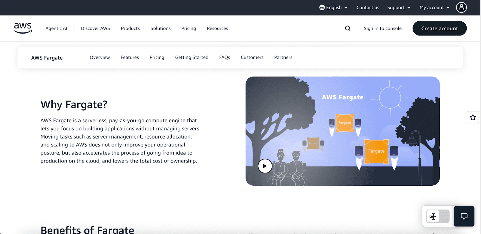Toggle the page outline switch

[438, 216]
